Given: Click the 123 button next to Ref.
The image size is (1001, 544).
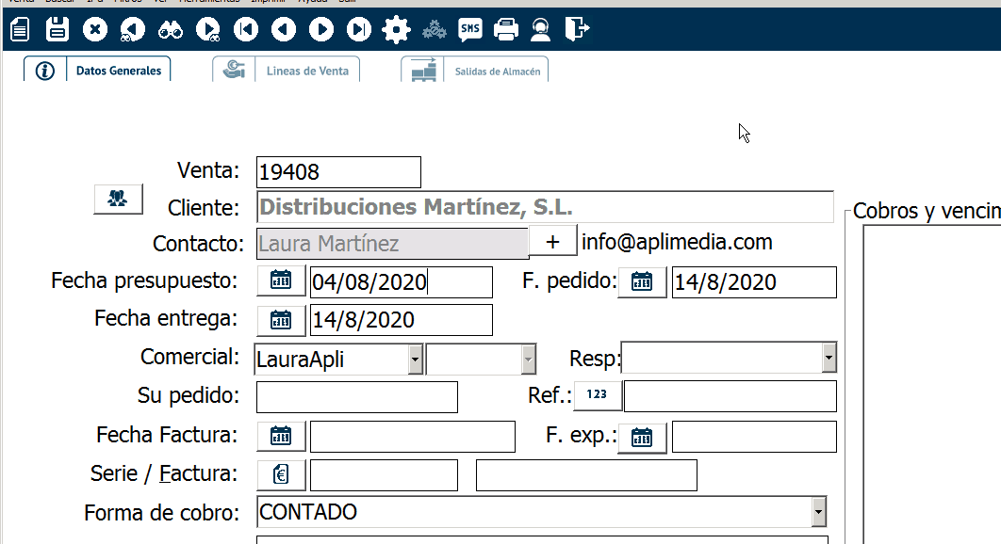Looking at the screenshot, I should [598, 396].
